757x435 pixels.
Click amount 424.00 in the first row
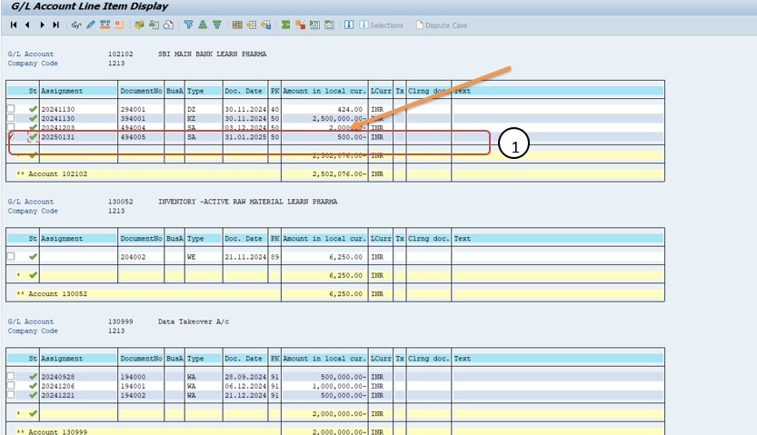(350, 110)
